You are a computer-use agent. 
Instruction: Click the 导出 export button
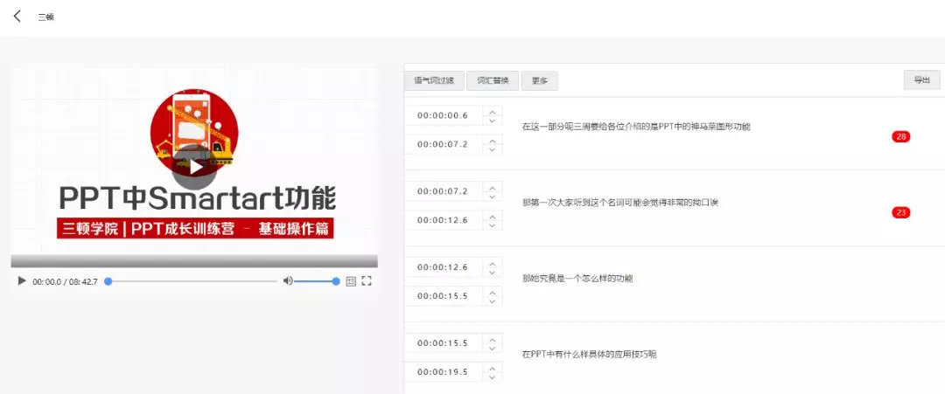click(921, 80)
